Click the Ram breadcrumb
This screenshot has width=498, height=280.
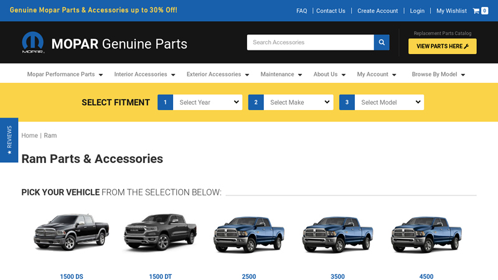point(50,136)
